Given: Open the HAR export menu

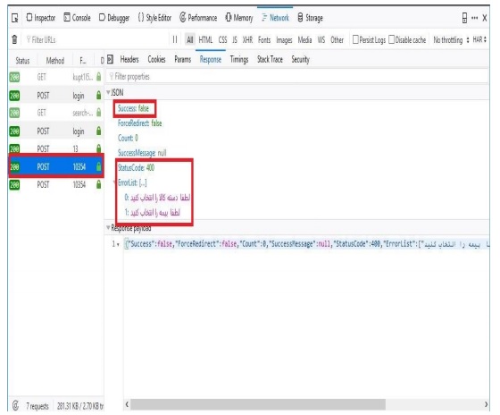Looking at the screenshot, I should pyautogui.click(x=479, y=39).
